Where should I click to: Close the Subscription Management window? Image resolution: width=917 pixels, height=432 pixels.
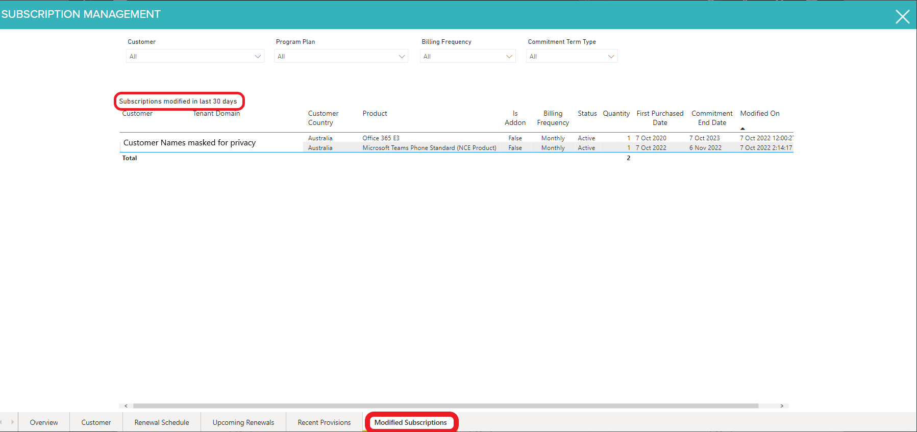902,17
